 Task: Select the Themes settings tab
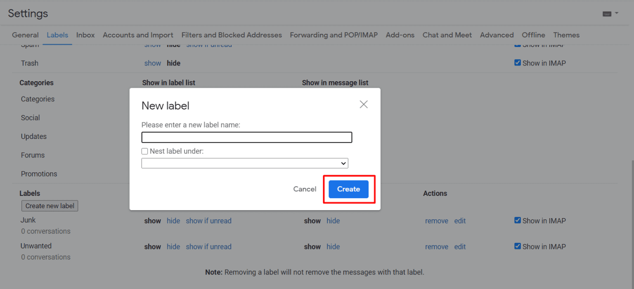566,35
